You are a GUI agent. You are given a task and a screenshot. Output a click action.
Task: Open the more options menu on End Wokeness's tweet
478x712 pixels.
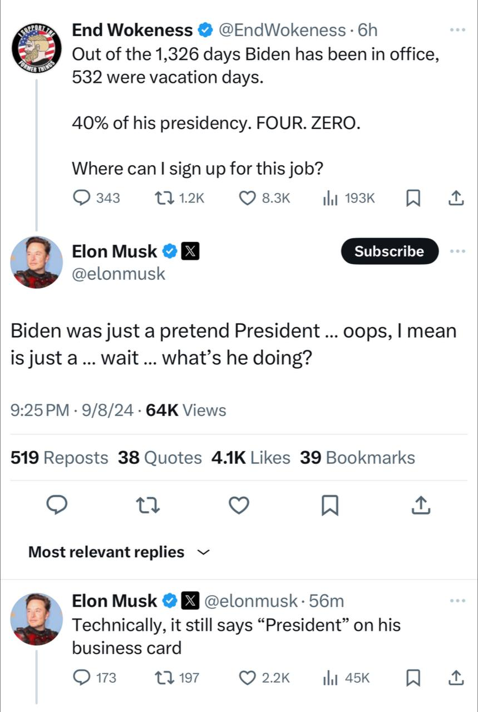(x=457, y=30)
